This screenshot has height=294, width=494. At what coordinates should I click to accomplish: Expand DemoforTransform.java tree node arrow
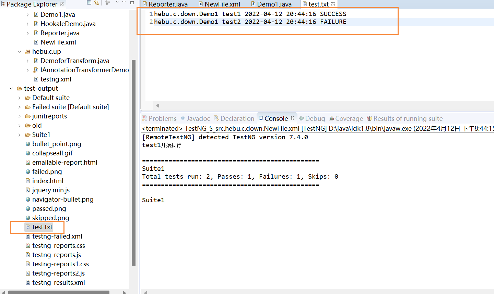(28, 61)
